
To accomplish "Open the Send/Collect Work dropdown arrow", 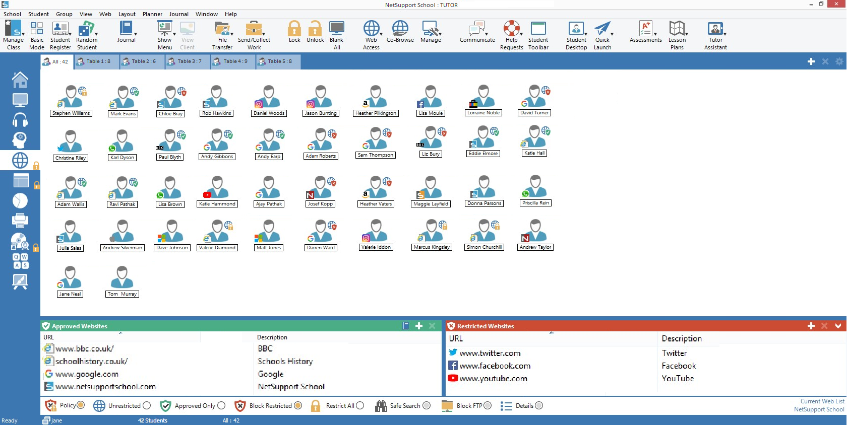I will pos(264,34).
